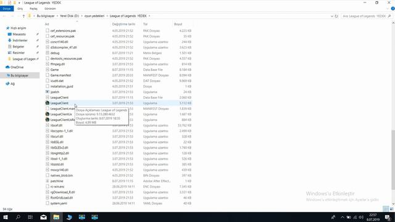The height and width of the screenshot is (222, 395).
Task: Switch to the Görünüm ribbon tab
Action: pos(50,9)
